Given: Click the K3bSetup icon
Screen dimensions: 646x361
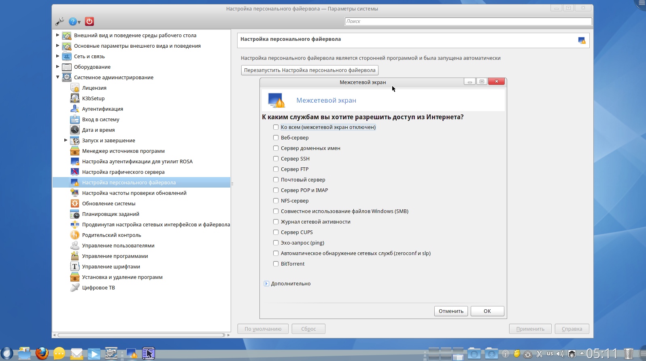Looking at the screenshot, I should [75, 98].
